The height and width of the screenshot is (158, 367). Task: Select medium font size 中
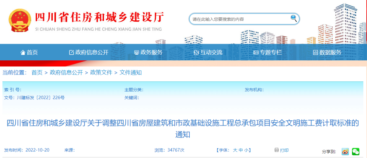click(x=241, y=150)
